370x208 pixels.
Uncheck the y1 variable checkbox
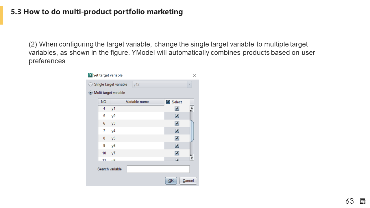[x=177, y=109]
